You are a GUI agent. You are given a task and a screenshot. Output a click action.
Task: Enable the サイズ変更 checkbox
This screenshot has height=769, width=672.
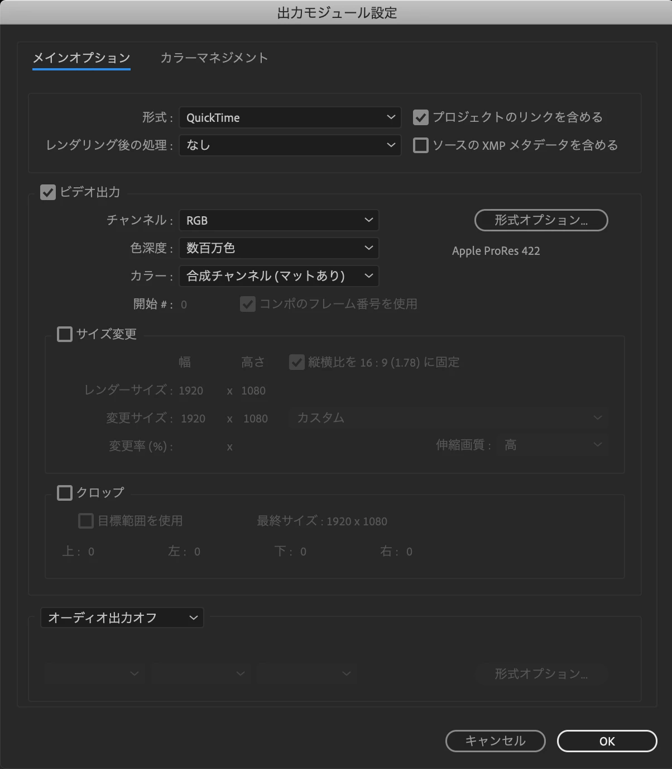(x=65, y=334)
